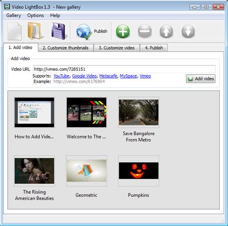This screenshot has height=226, width=228.
Task: Open the Help menu
Action: point(55,15)
